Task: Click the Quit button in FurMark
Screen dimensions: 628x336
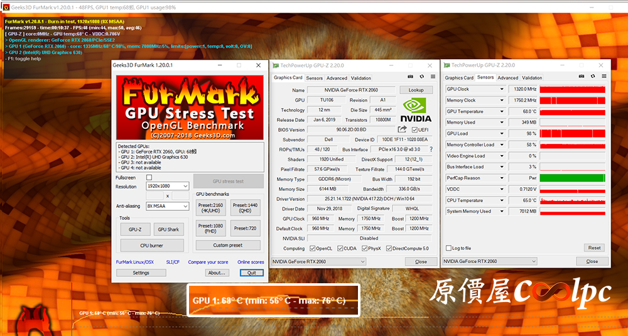Action: coord(252,273)
